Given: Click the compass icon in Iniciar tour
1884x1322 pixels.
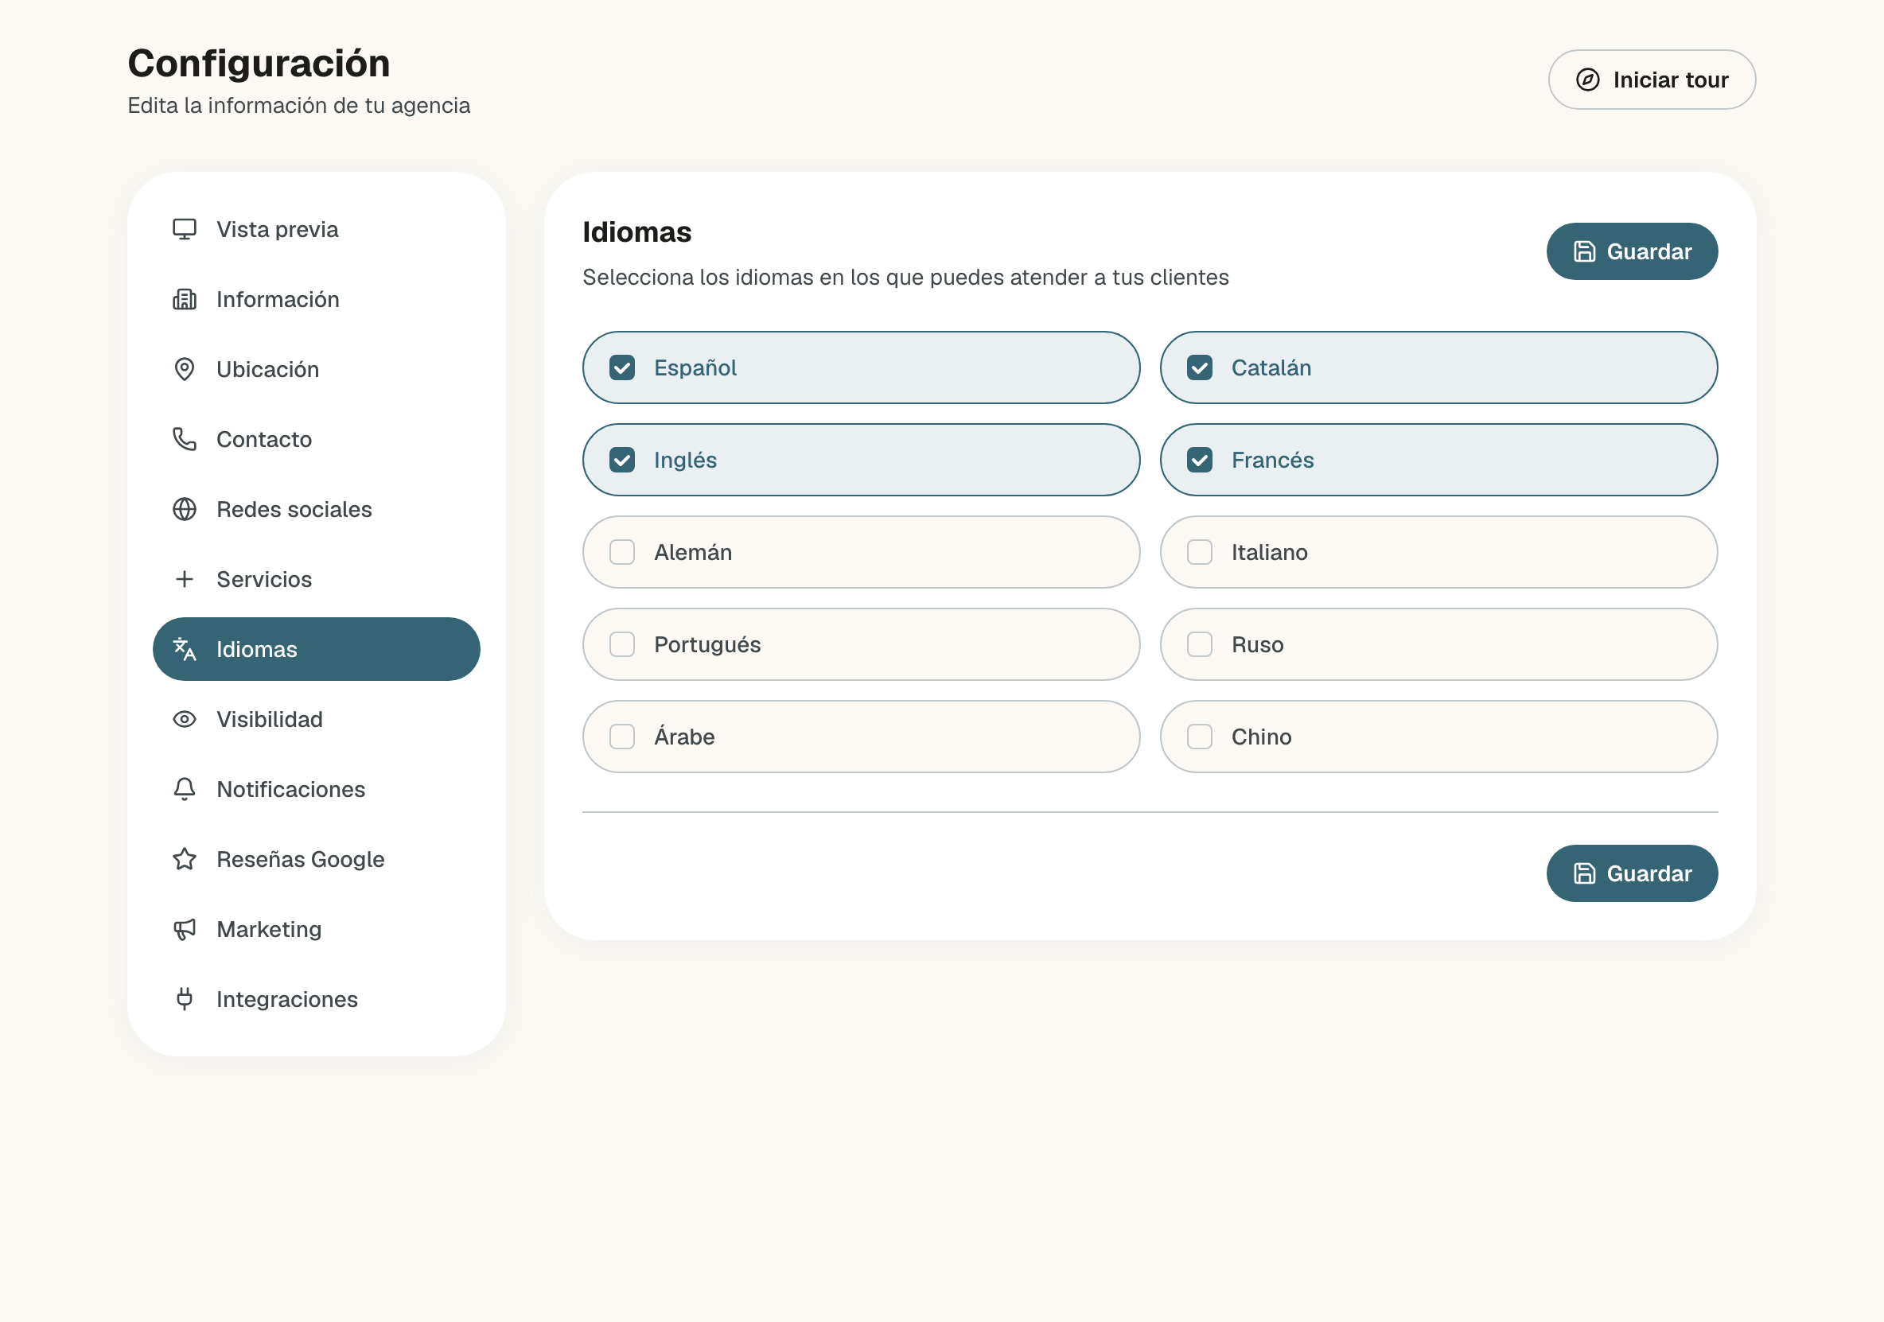Looking at the screenshot, I should (1588, 80).
